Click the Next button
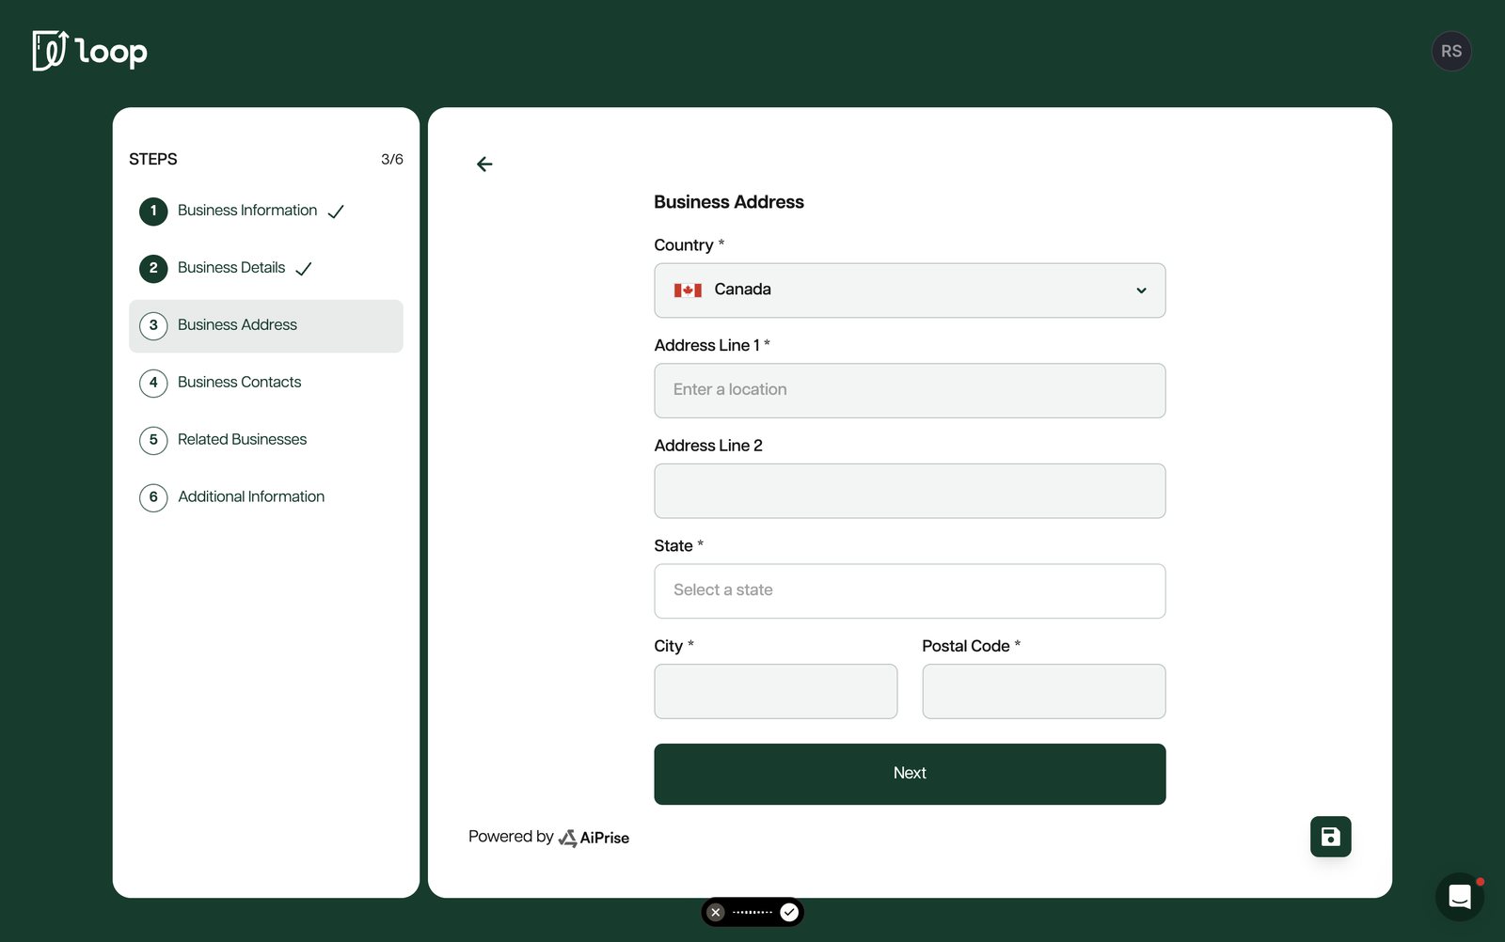The image size is (1505, 942). click(x=910, y=774)
